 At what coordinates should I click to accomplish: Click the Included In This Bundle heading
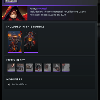pyautogui.click(x=25, y=27)
